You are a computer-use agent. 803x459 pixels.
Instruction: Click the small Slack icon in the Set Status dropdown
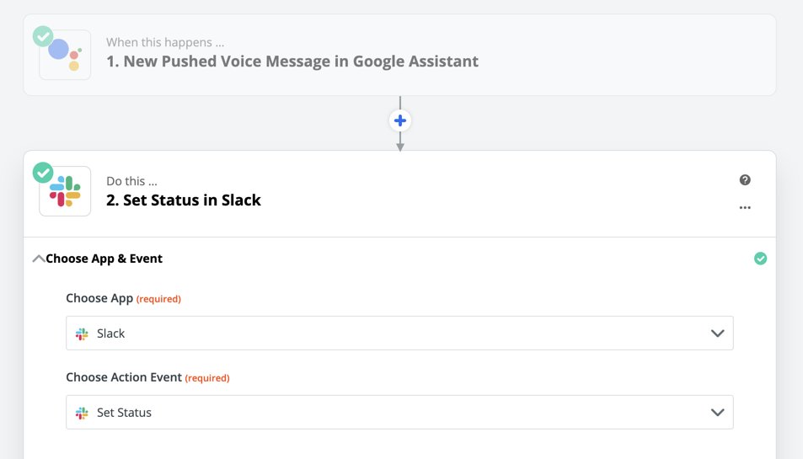pyautogui.click(x=82, y=413)
